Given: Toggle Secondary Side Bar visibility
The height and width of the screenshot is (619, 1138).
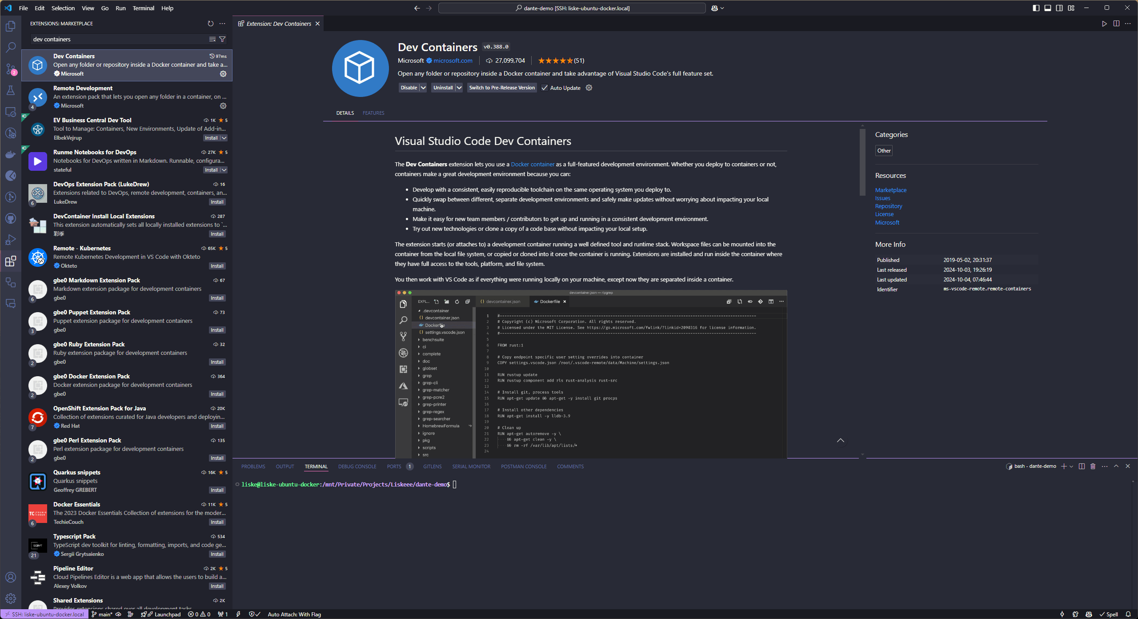Looking at the screenshot, I should pos(1059,8).
